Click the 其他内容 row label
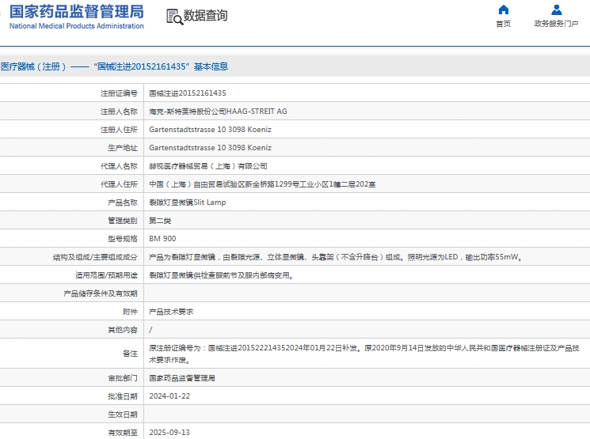590x439 pixels. pyautogui.click(x=123, y=330)
